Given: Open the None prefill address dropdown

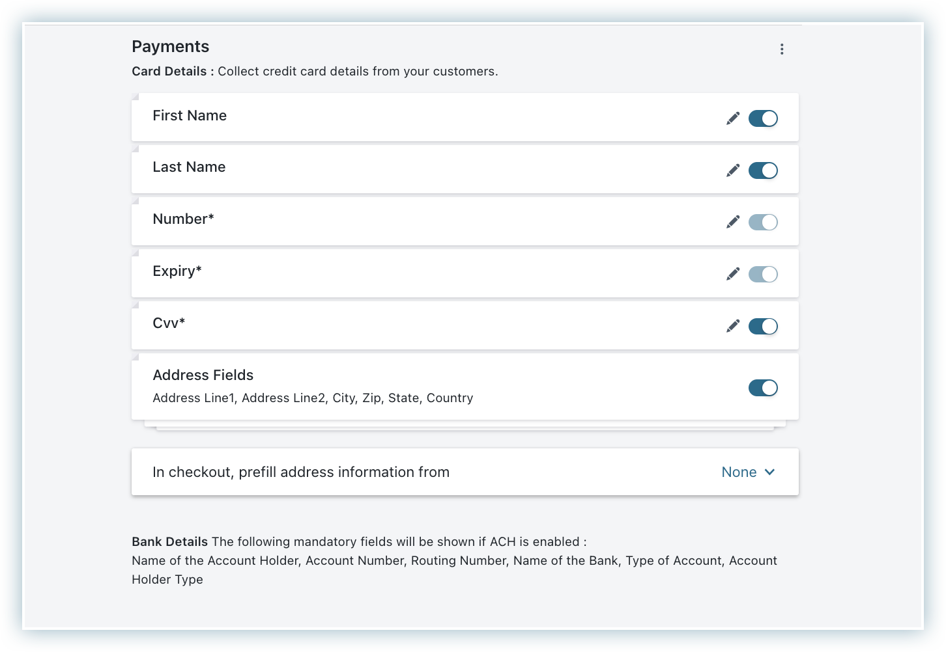Looking at the screenshot, I should [x=739, y=472].
